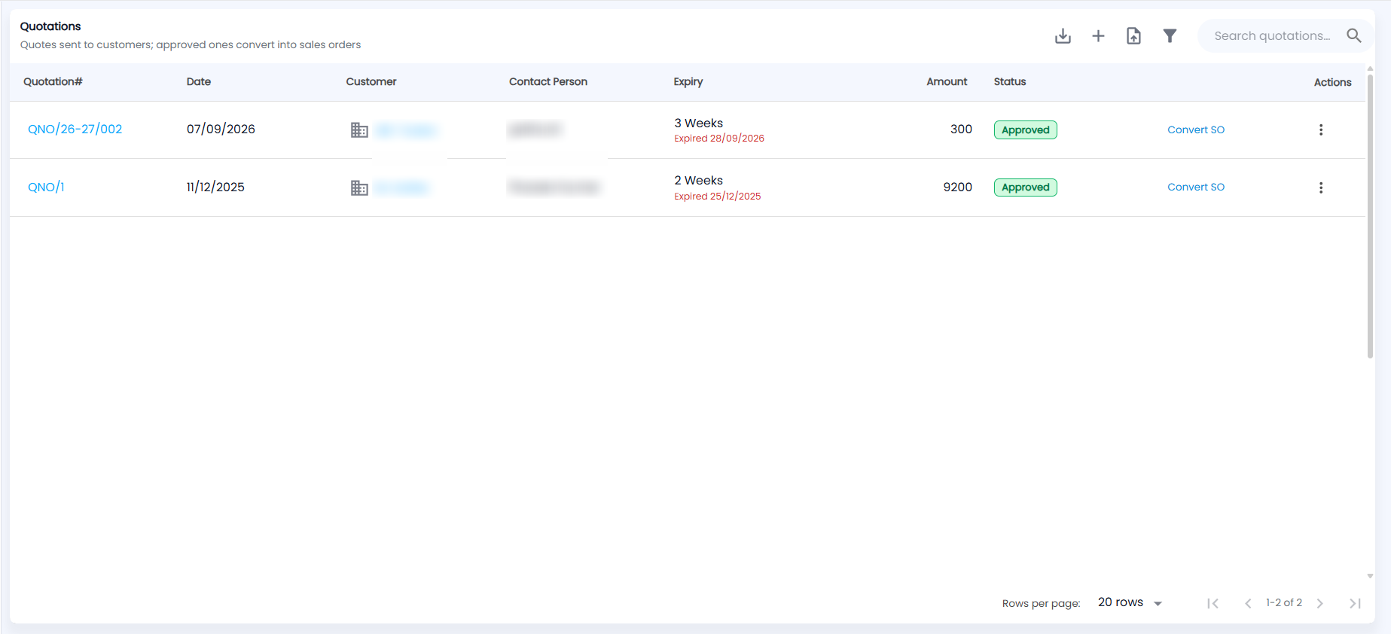Go to first page arrow
This screenshot has height=634, width=1391.
tap(1213, 603)
